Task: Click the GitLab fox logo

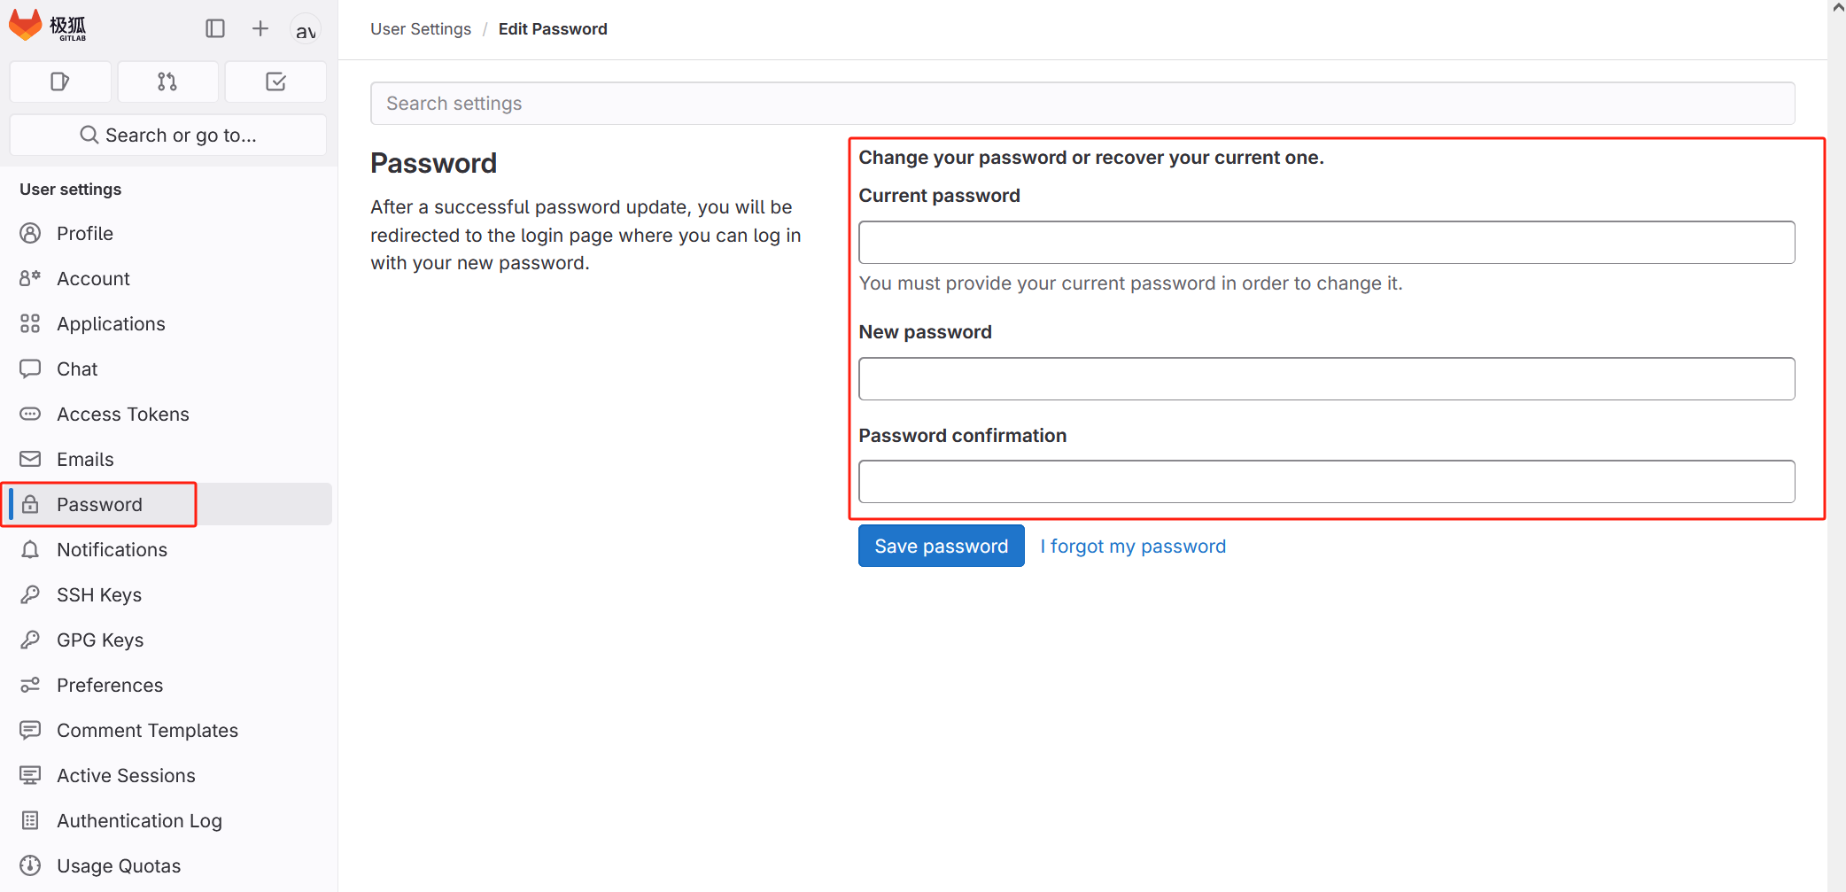Action: coord(26,26)
